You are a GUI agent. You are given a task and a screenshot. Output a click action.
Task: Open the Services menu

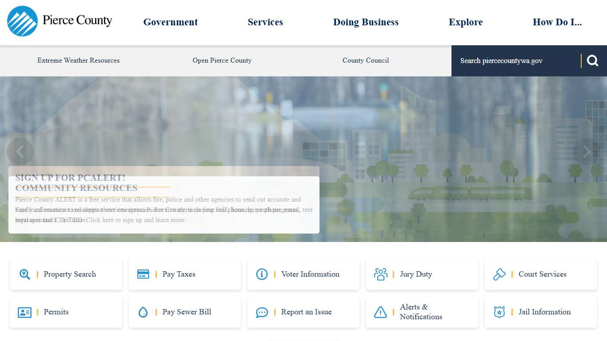pyautogui.click(x=265, y=22)
